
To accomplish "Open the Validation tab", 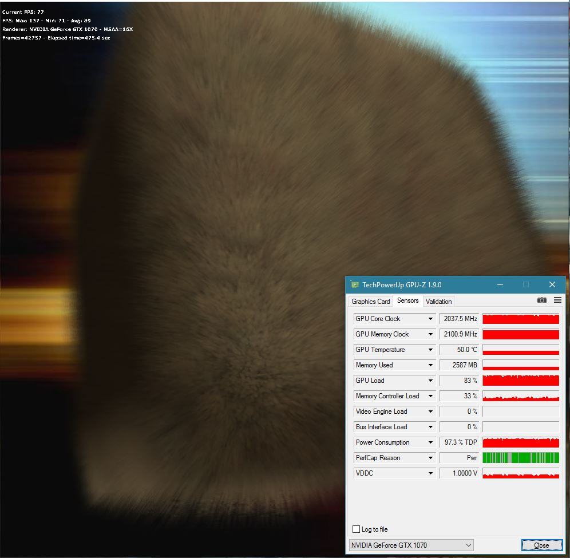I will point(438,302).
